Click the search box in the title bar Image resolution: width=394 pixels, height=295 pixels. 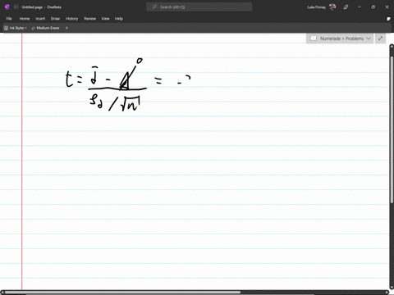pos(199,7)
